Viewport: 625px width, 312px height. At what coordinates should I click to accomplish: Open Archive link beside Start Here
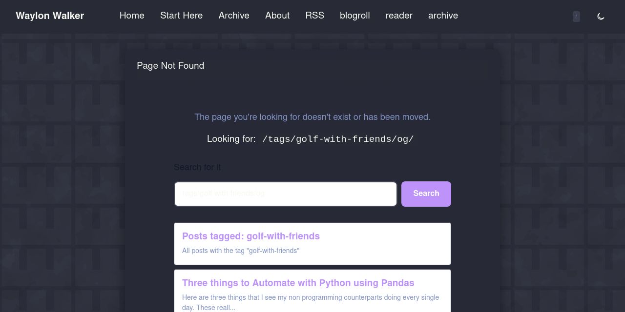[x=234, y=16]
